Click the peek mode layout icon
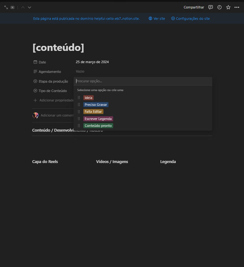 point(12,7)
